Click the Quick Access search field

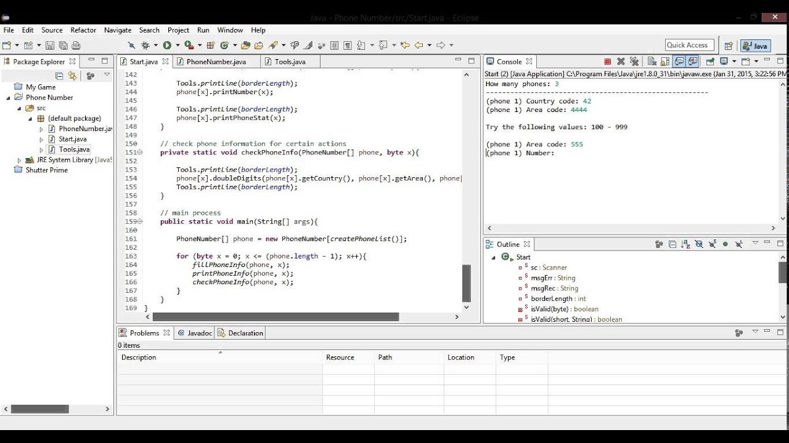690,45
